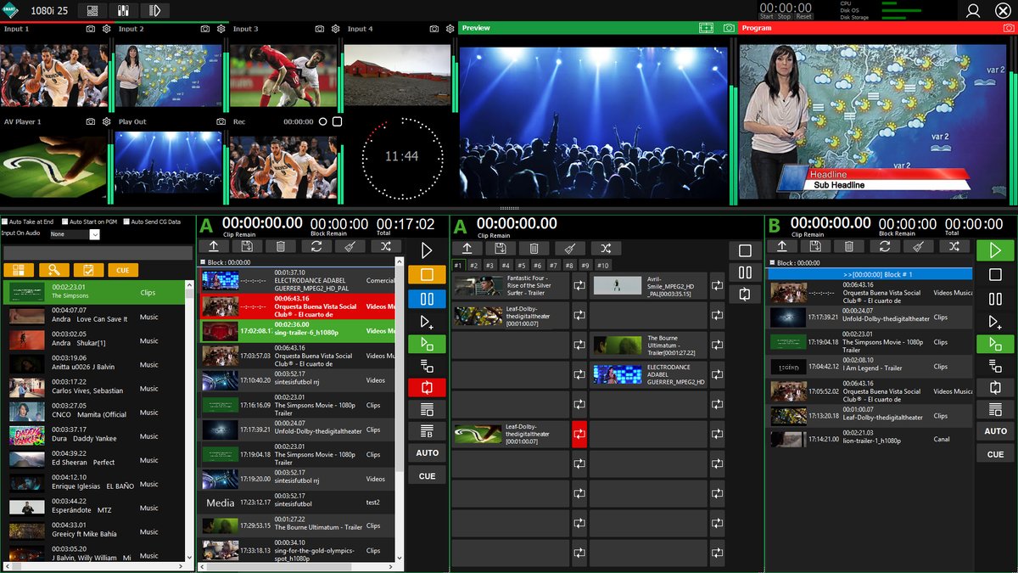Stop left A playlist with orange button
The width and height of the screenshot is (1018, 573).
coord(427,275)
